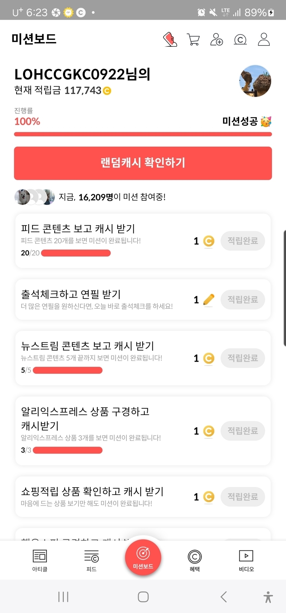Tap the pencil reward icon

coord(208,300)
